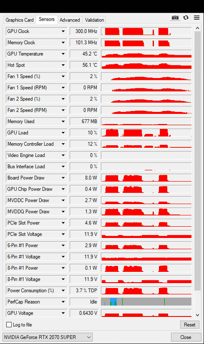204x344 pixels.
Task: Click the Board Power Draw history graph
Action: [146, 178]
